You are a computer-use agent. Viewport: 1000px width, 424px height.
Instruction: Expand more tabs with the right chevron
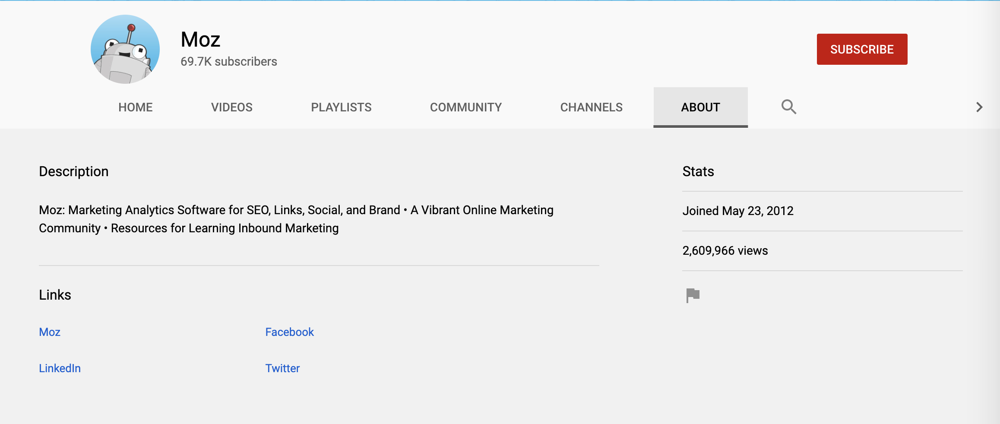click(x=979, y=107)
